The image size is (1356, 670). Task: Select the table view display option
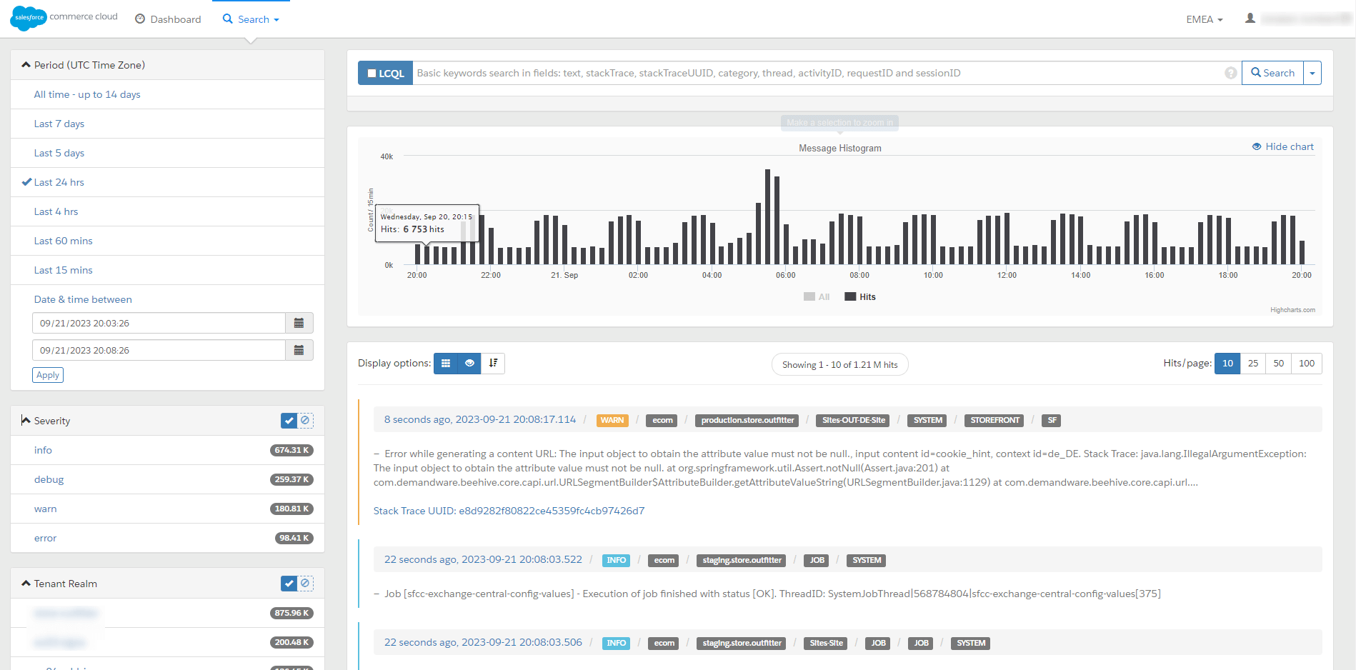click(445, 363)
